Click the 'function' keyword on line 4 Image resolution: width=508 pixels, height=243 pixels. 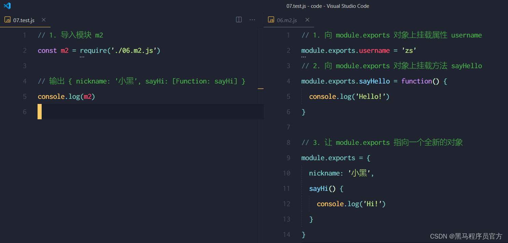point(417,81)
